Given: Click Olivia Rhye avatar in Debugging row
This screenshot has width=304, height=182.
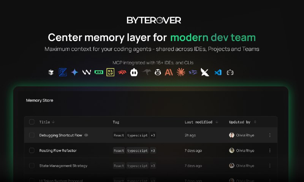Looking at the screenshot, I should 232,135.
